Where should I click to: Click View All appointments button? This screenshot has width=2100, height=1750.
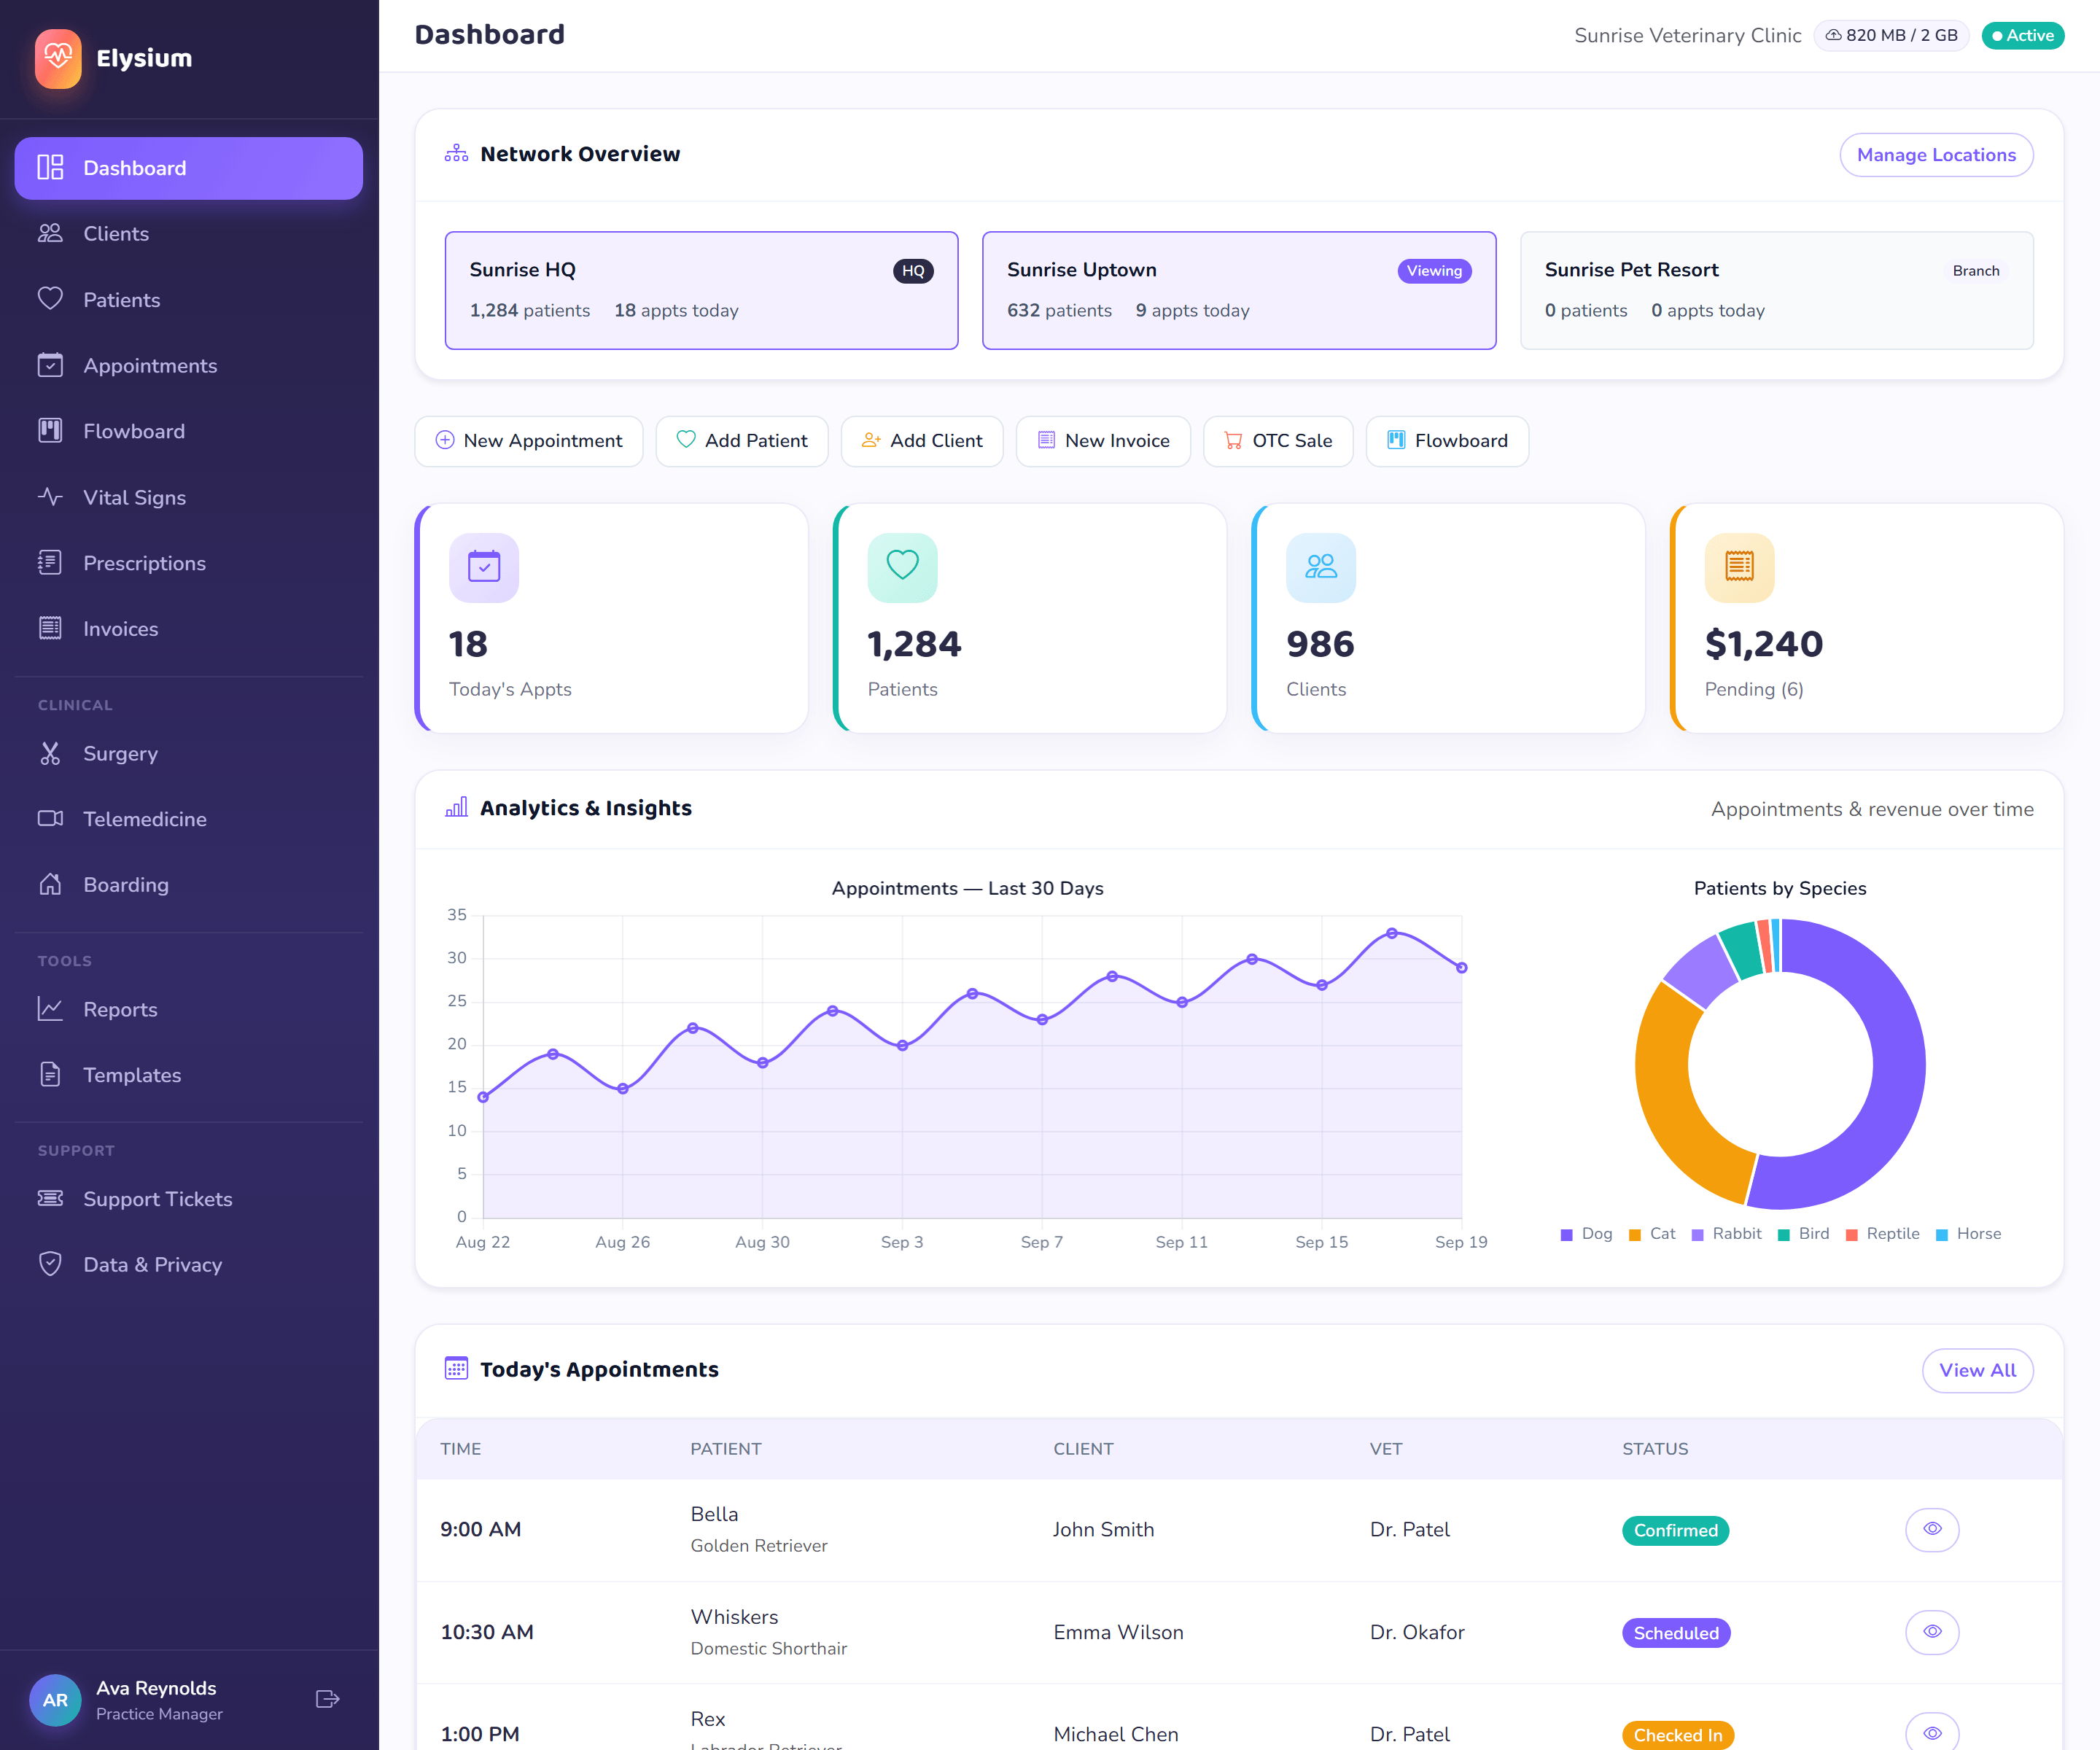(1977, 1370)
